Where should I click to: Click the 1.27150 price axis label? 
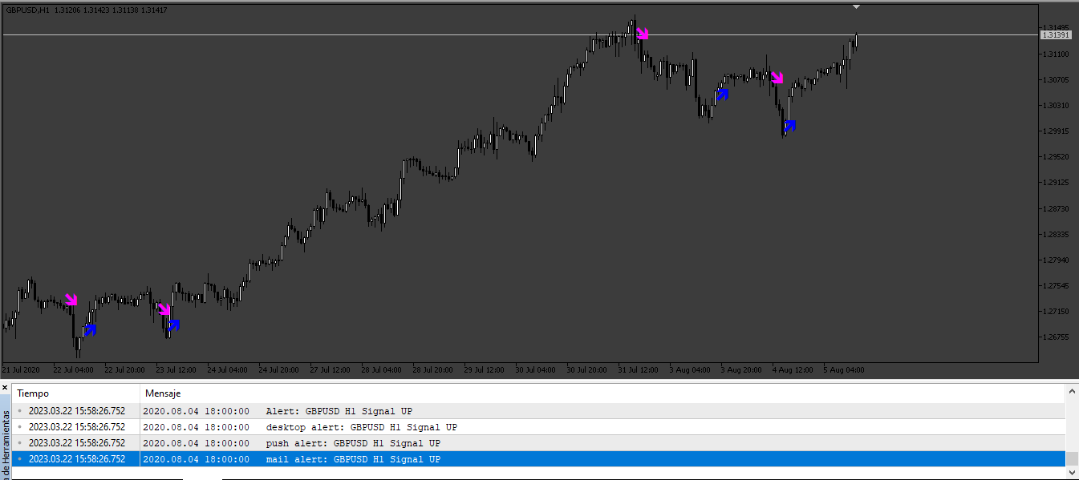(x=1056, y=311)
